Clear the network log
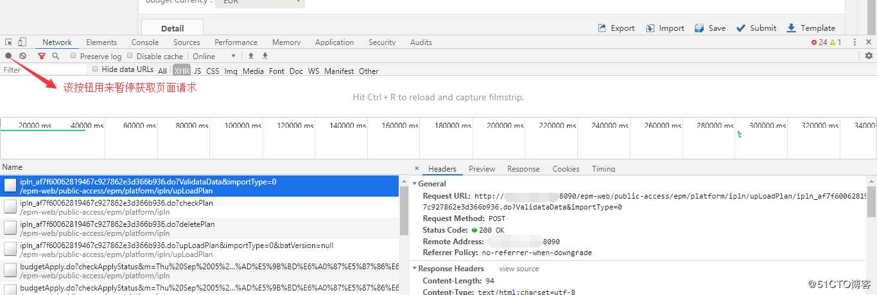The width and height of the screenshot is (877, 295). coord(22,56)
